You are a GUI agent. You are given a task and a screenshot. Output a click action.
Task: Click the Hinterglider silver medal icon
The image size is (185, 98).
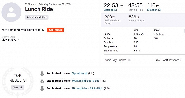click(x=42, y=89)
